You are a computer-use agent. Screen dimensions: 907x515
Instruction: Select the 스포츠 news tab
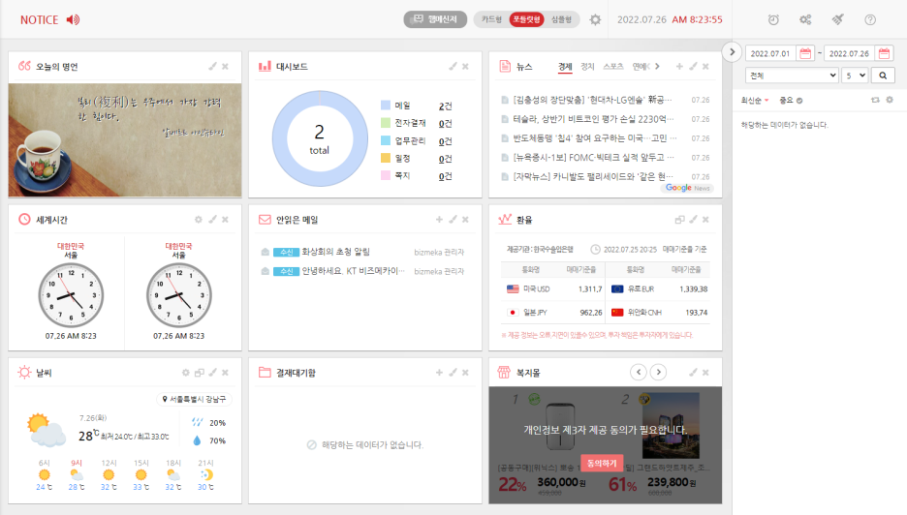[612, 66]
